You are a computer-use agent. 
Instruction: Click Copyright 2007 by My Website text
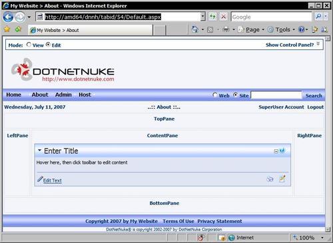point(121,221)
